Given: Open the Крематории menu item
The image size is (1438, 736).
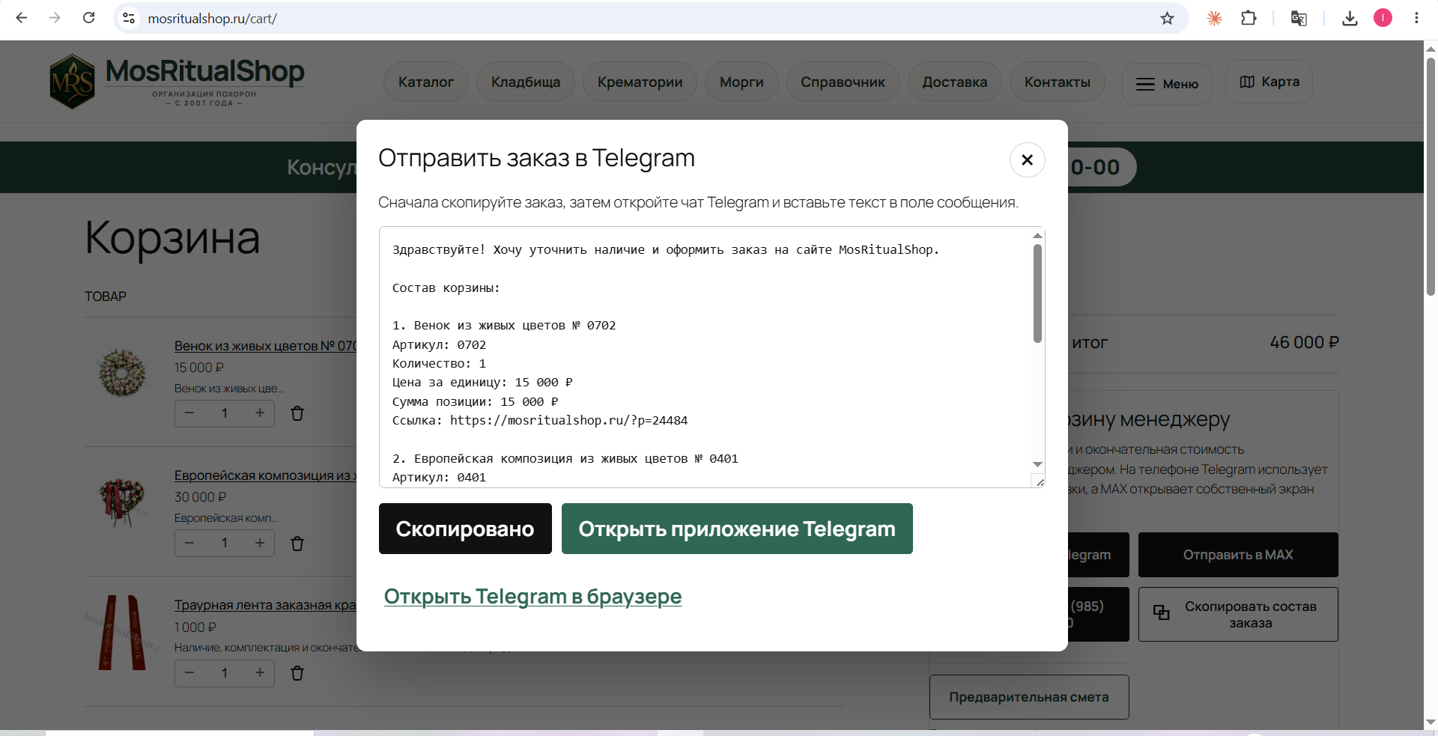Looking at the screenshot, I should 640,82.
